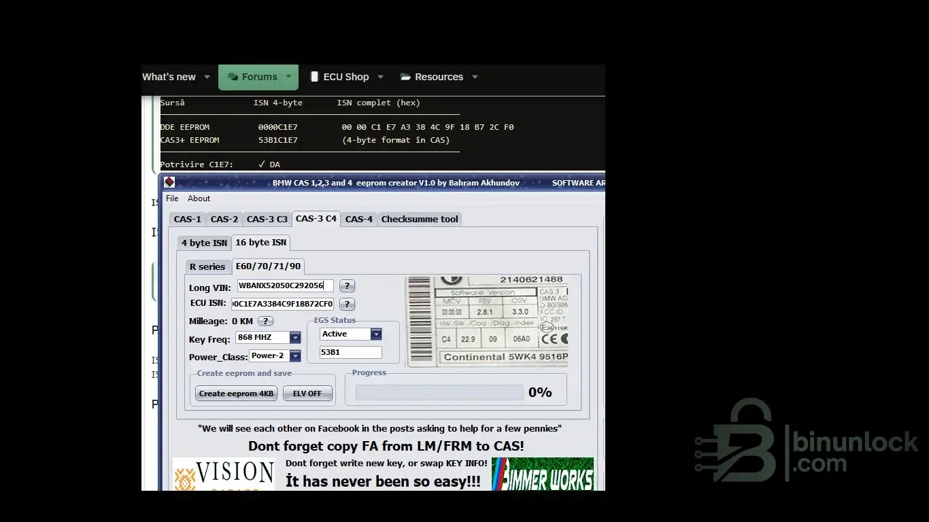Click the "0000C1E7" ISN value
Screen dimensions: 929x522
click(277, 127)
